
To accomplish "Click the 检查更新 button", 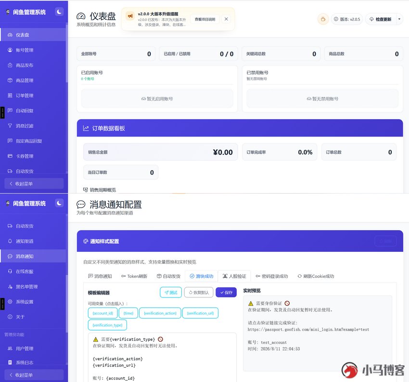I will pyautogui.click(x=381, y=19).
